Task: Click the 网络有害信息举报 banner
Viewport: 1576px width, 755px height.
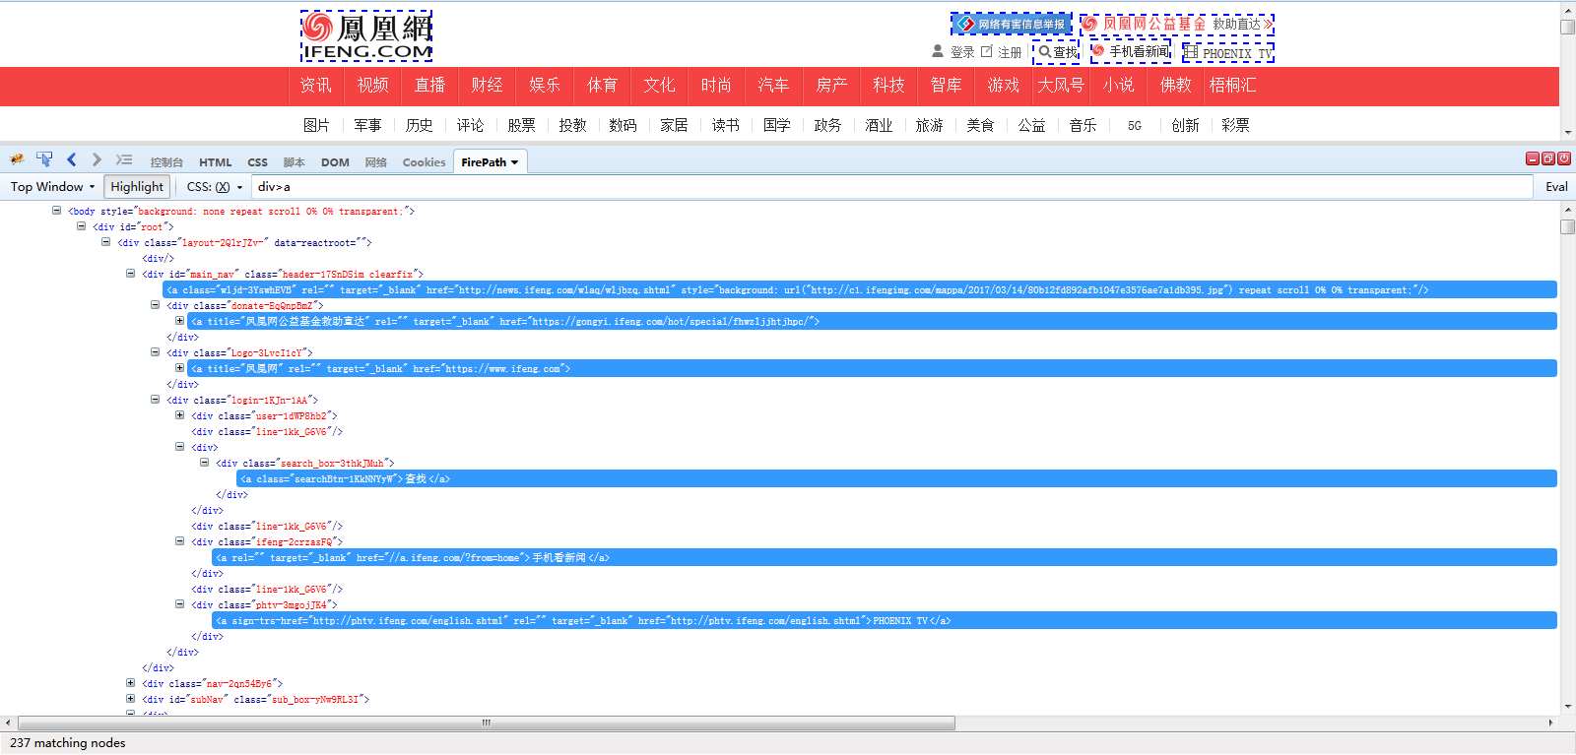Action: pos(1012,24)
